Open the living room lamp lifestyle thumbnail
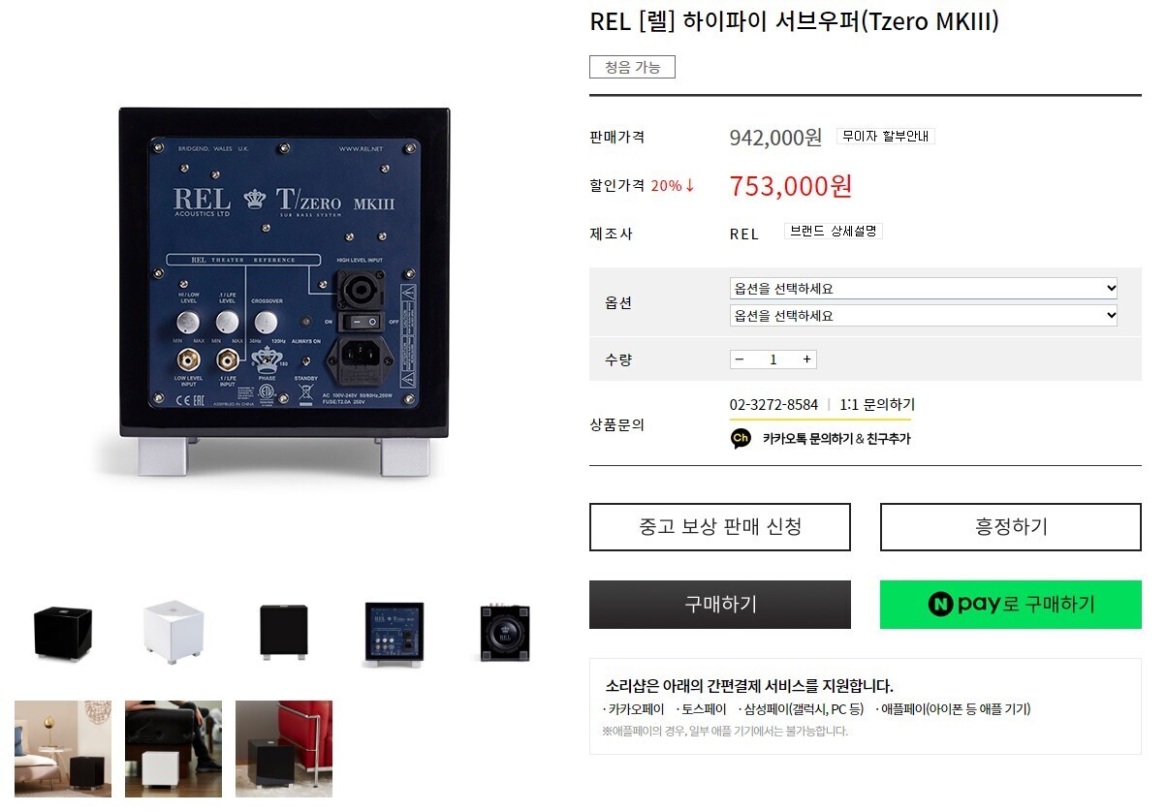 pyautogui.click(x=63, y=749)
